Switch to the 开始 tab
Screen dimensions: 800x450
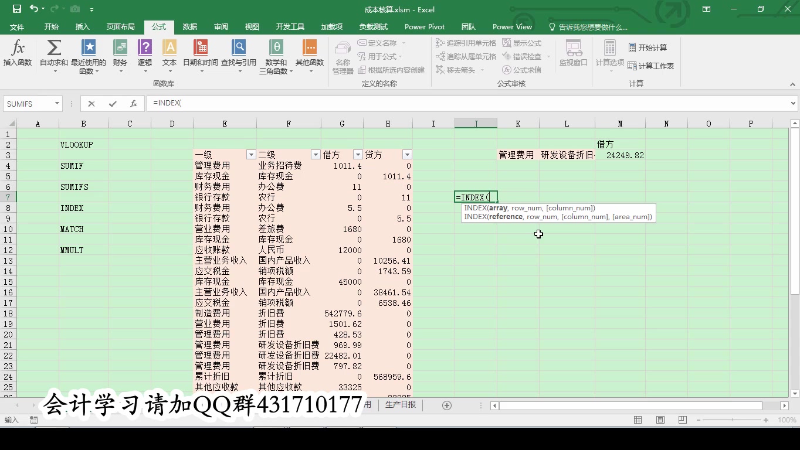click(x=52, y=27)
